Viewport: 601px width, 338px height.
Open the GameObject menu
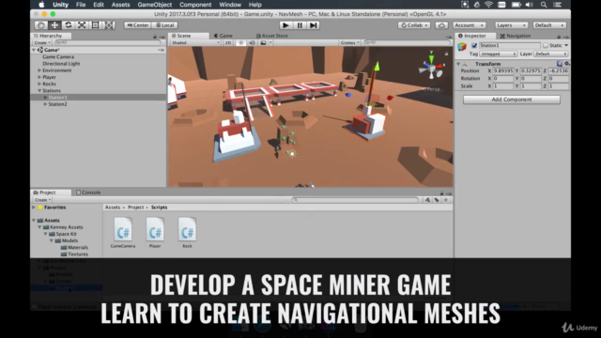pos(154,5)
